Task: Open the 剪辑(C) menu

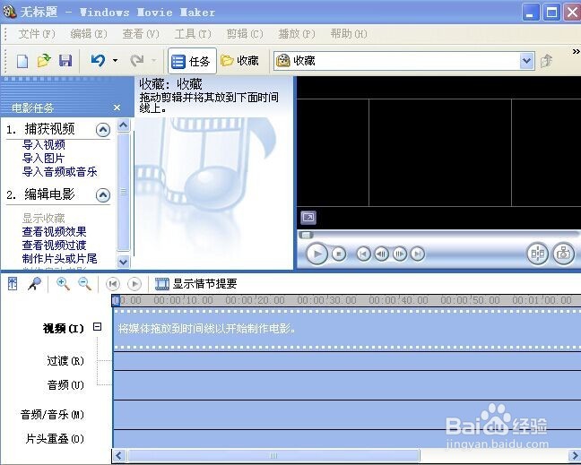Action: click(245, 34)
